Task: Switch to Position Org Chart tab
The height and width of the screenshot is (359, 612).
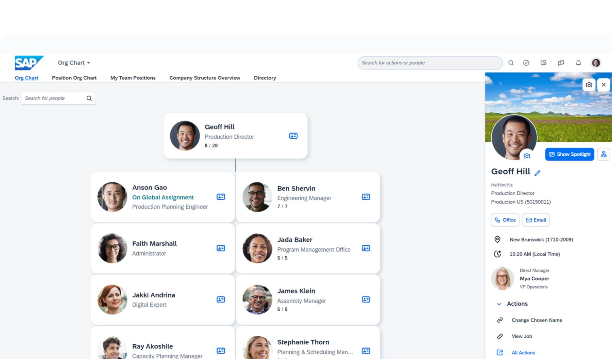Action: pos(74,78)
